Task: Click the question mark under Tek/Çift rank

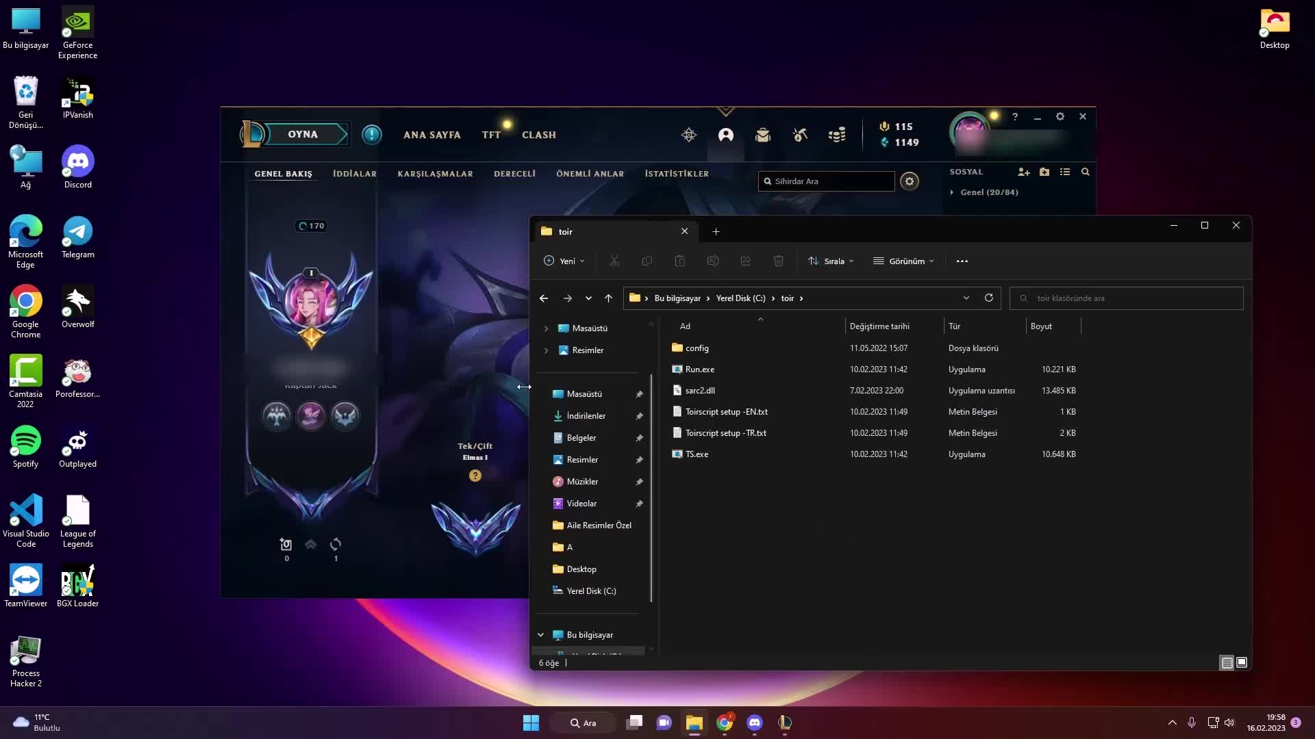Action: [475, 476]
